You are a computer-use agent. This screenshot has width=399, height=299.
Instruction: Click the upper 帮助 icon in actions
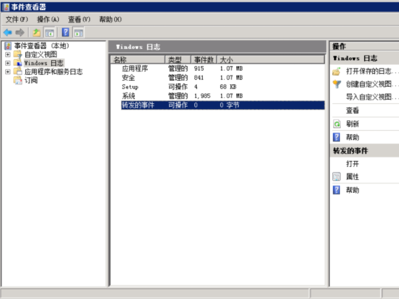point(336,137)
